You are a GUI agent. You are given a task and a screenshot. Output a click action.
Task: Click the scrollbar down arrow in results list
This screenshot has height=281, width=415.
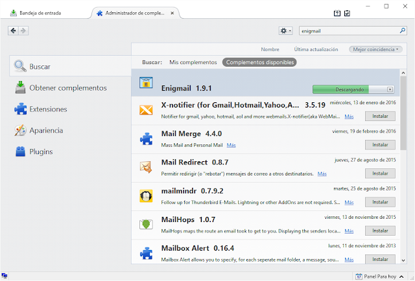[403, 260]
